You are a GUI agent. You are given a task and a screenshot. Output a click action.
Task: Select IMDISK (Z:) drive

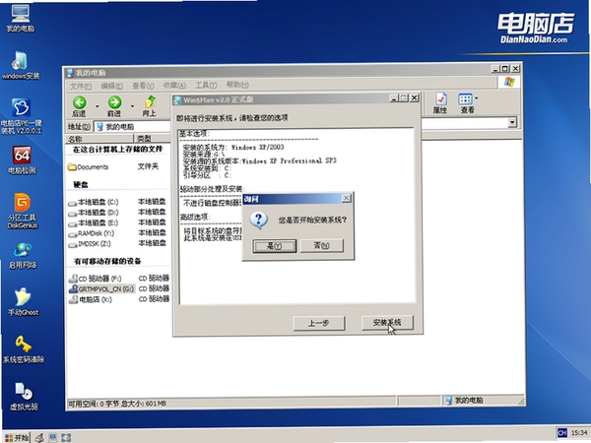click(x=90, y=244)
